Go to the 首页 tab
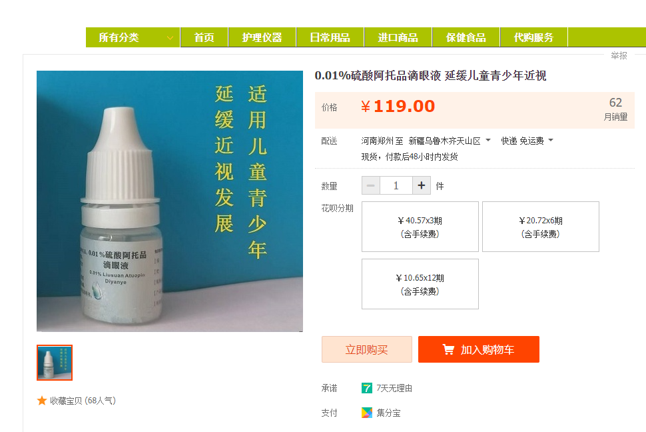 coord(204,37)
